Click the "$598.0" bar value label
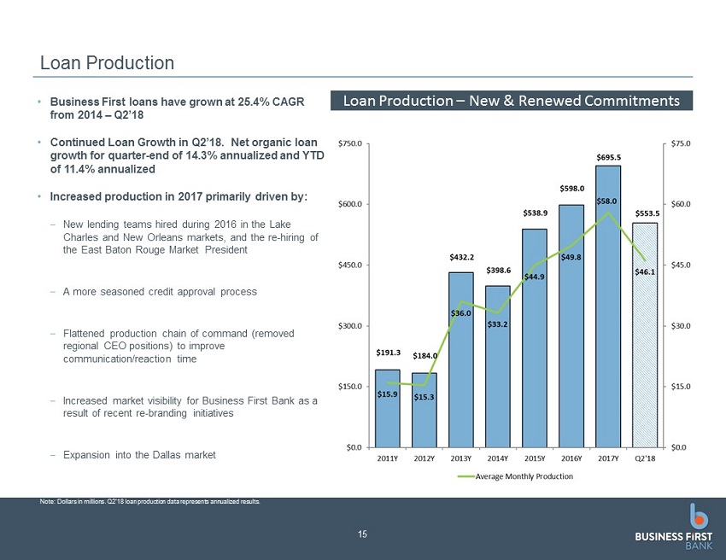This screenshot has height=560, width=726. click(x=571, y=189)
